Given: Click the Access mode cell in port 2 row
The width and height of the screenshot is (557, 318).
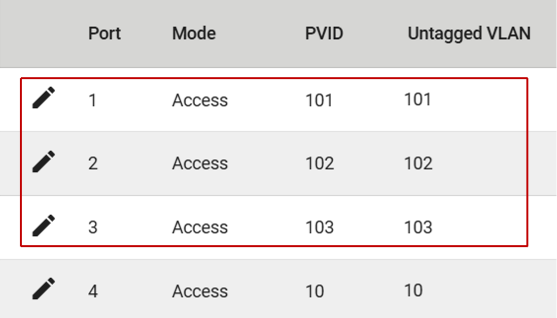Looking at the screenshot, I should pos(200,163).
